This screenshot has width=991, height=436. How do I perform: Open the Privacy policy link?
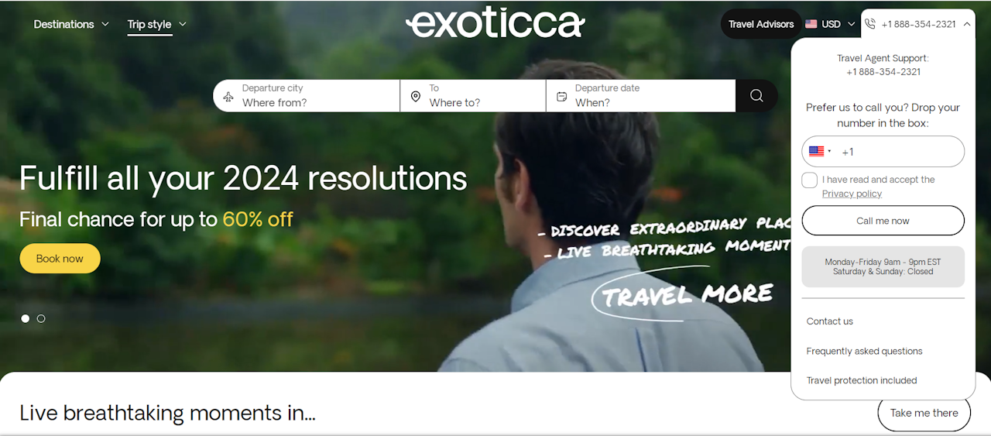(852, 194)
